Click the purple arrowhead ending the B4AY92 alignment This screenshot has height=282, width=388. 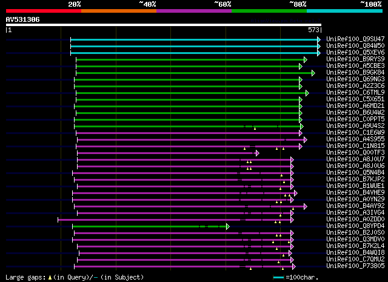306,206
